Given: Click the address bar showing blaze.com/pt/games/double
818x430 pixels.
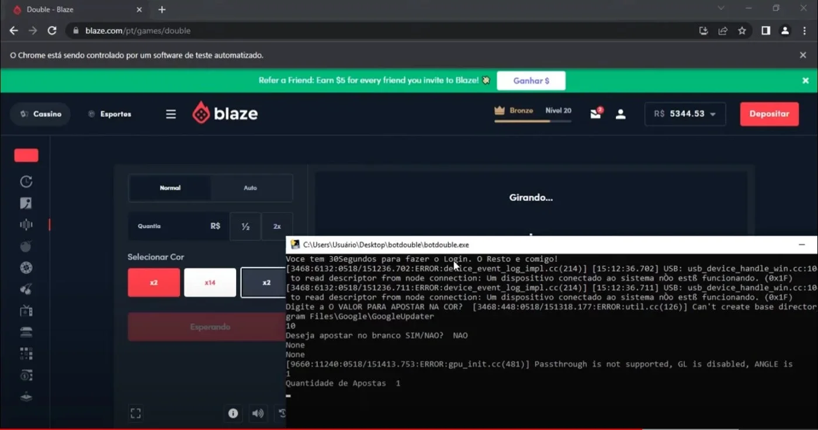Looking at the screenshot, I should point(380,31).
